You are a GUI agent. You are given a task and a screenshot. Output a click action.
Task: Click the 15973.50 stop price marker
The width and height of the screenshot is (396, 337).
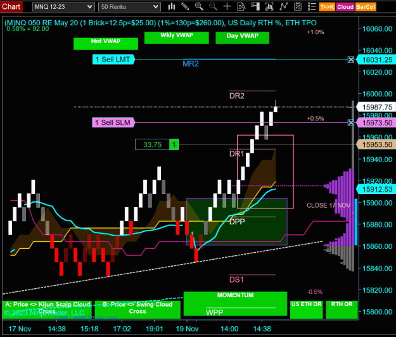coord(376,123)
